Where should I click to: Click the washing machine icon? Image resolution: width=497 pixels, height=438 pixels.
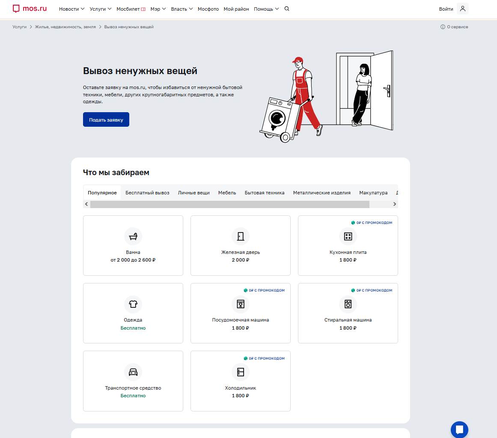point(348,304)
